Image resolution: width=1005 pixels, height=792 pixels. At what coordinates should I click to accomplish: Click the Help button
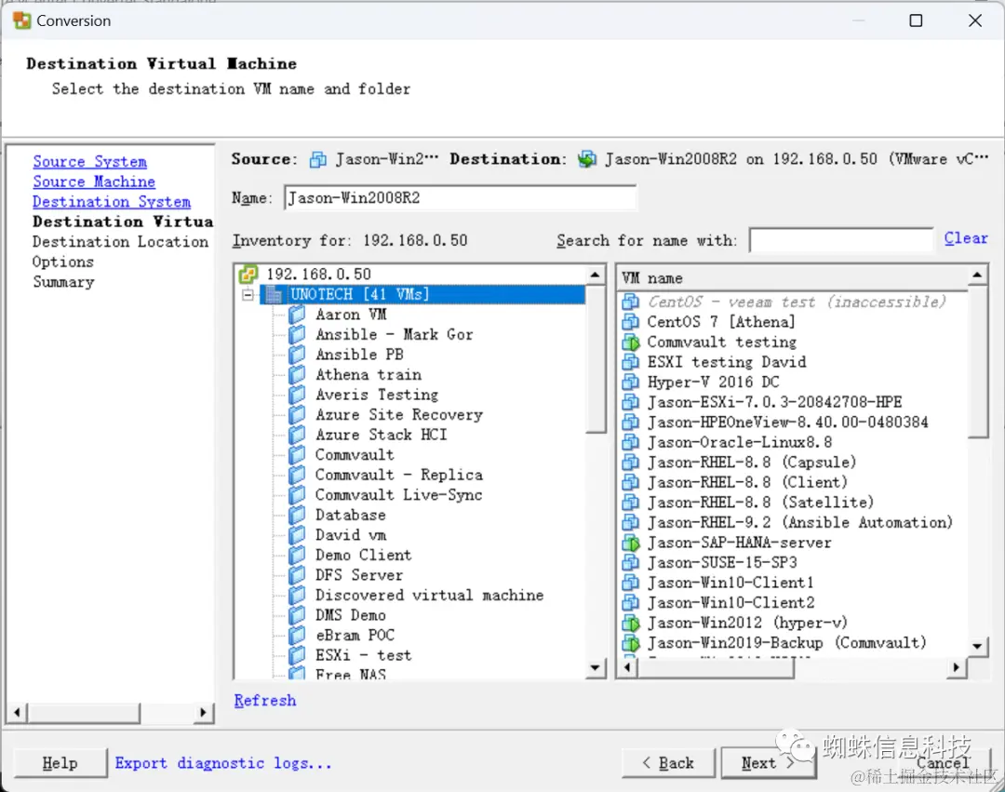(60, 763)
